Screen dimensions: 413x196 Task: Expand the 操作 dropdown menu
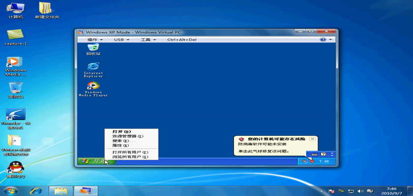click(94, 40)
